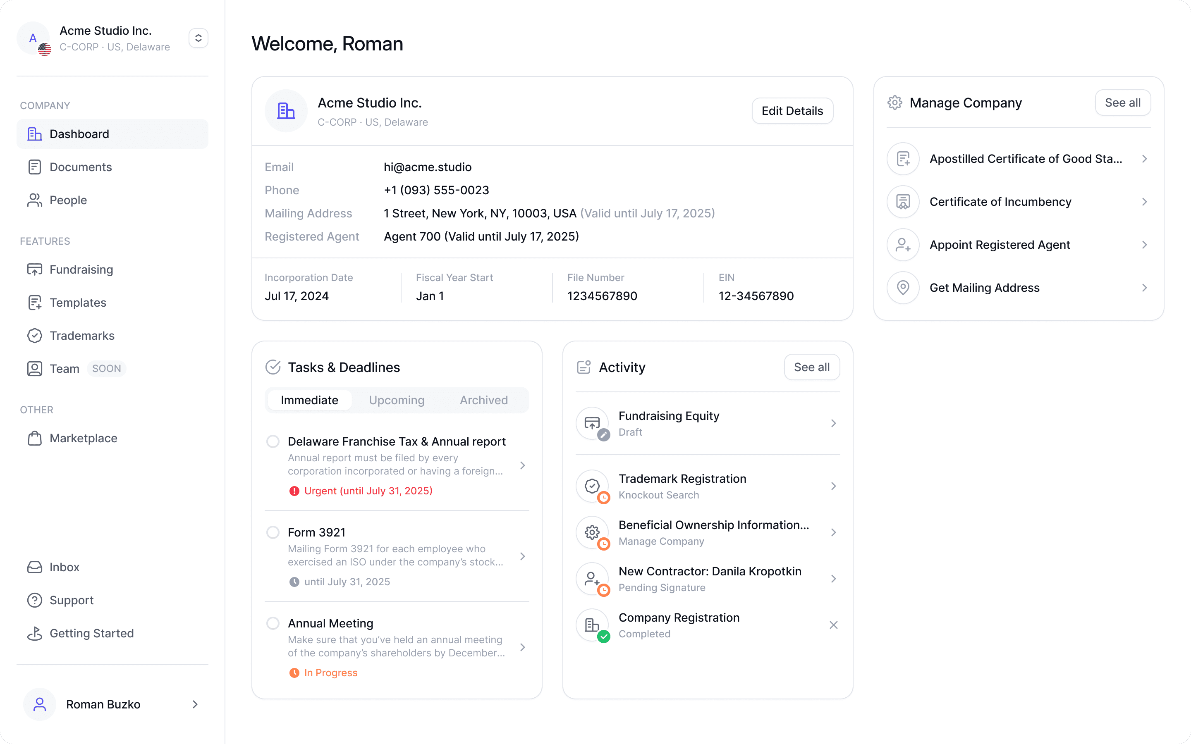Click See all in Activity panel
The image size is (1191, 744).
pyautogui.click(x=811, y=367)
